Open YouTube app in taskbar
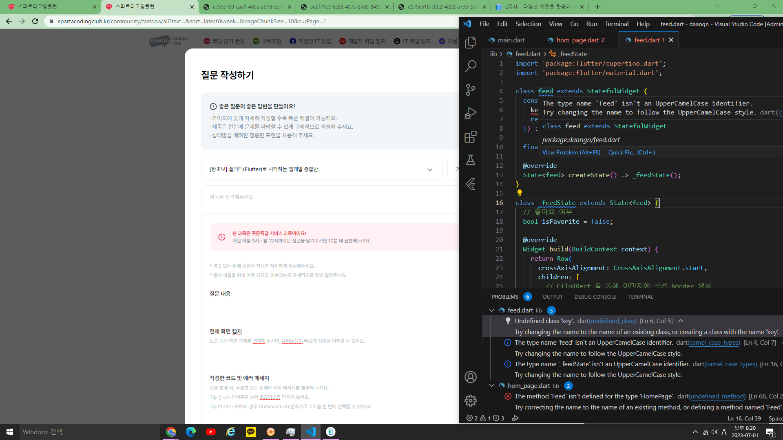 211,432
